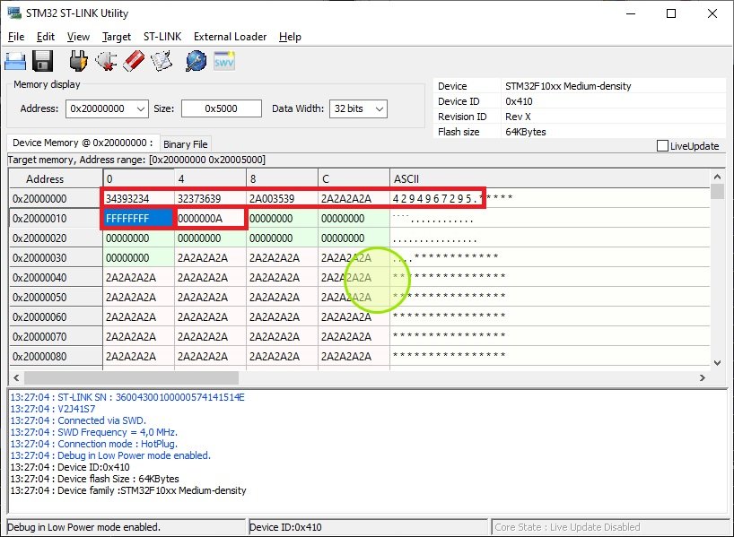Click the Program verify toolbar icon
Image resolution: width=734 pixels, height=537 pixels.
162,61
